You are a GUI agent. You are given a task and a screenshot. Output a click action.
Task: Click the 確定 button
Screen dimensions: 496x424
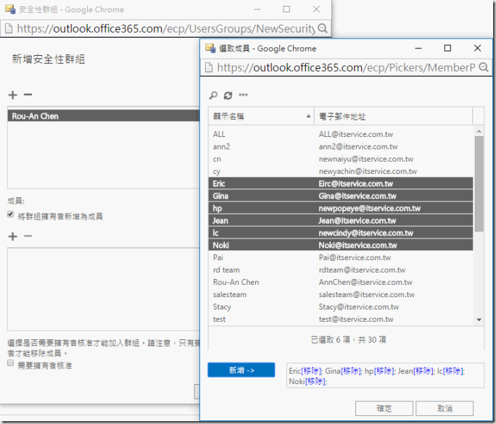(x=384, y=408)
